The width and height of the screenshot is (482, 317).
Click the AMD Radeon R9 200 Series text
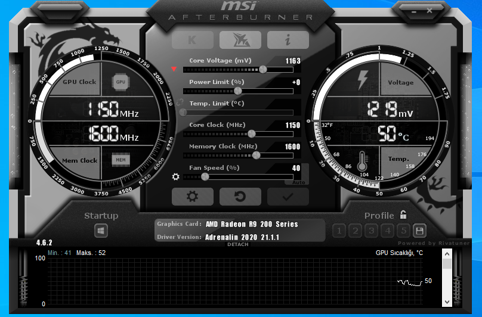click(x=252, y=224)
